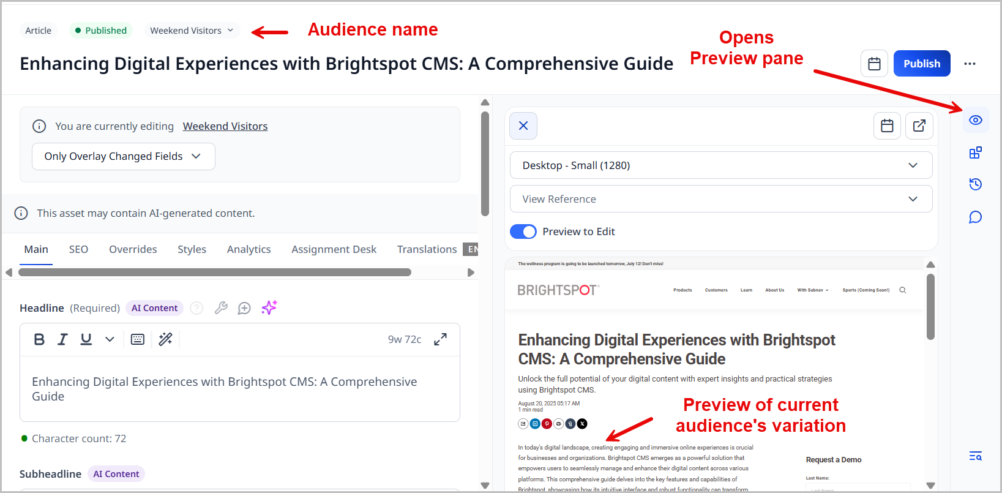Click the search icon in Brightspot preview site

(902, 290)
